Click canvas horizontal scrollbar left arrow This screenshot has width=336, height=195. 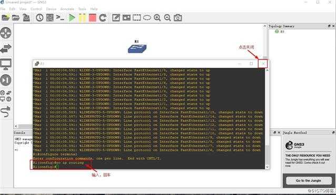click(16, 126)
